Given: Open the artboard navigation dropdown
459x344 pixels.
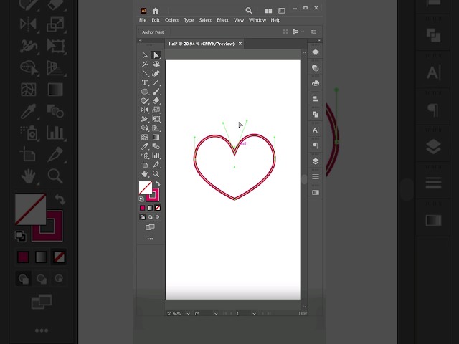Looking at the screenshot, I should pos(254,314).
